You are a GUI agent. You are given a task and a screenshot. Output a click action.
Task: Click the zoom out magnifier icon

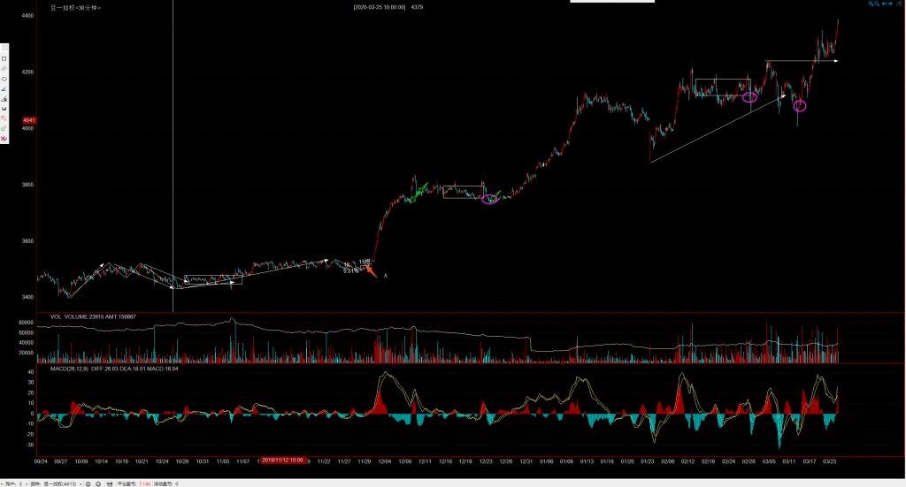click(877, 4)
